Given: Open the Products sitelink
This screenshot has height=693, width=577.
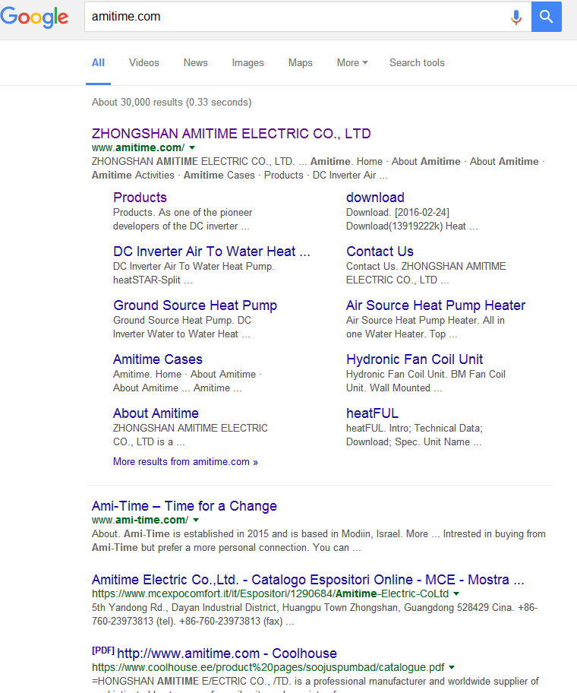Looking at the screenshot, I should [140, 198].
